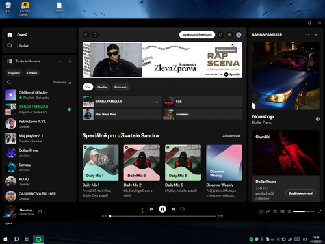Open the Nedávné sort order dropdown

pos(62,82)
